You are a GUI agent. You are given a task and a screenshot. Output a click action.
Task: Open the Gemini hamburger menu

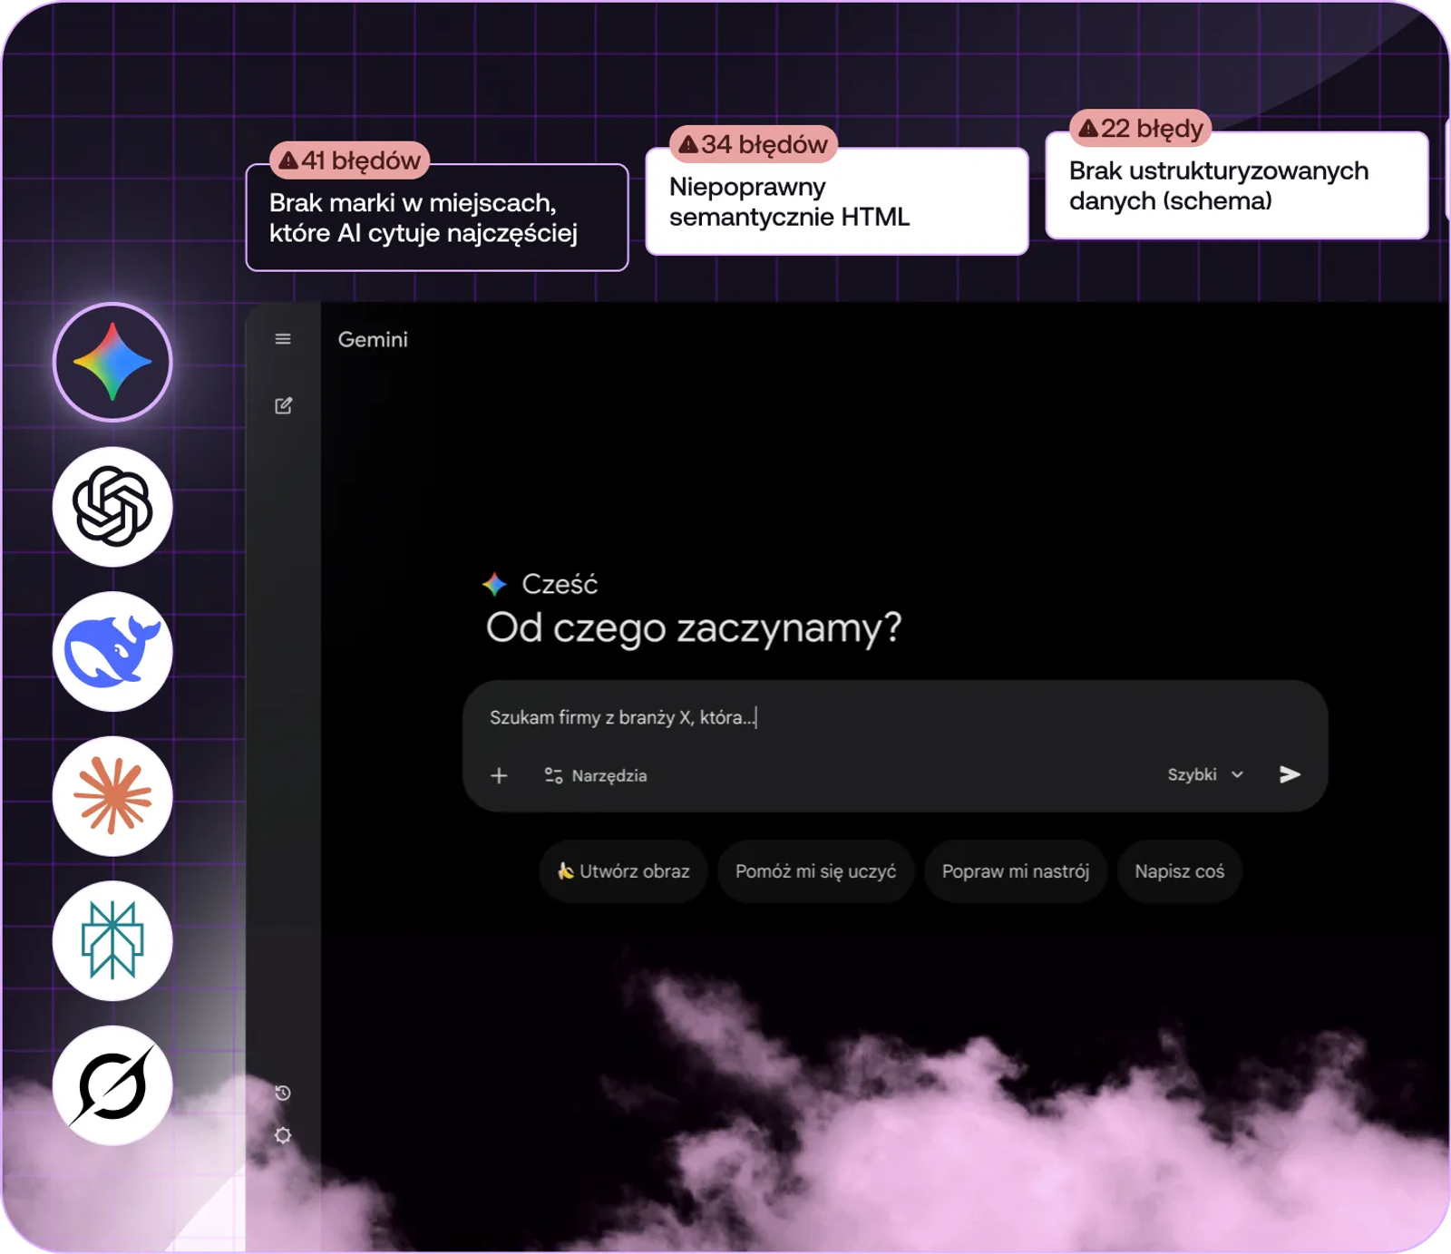pyautogui.click(x=283, y=339)
